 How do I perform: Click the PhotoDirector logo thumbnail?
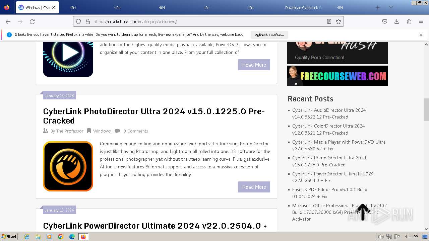point(68,166)
